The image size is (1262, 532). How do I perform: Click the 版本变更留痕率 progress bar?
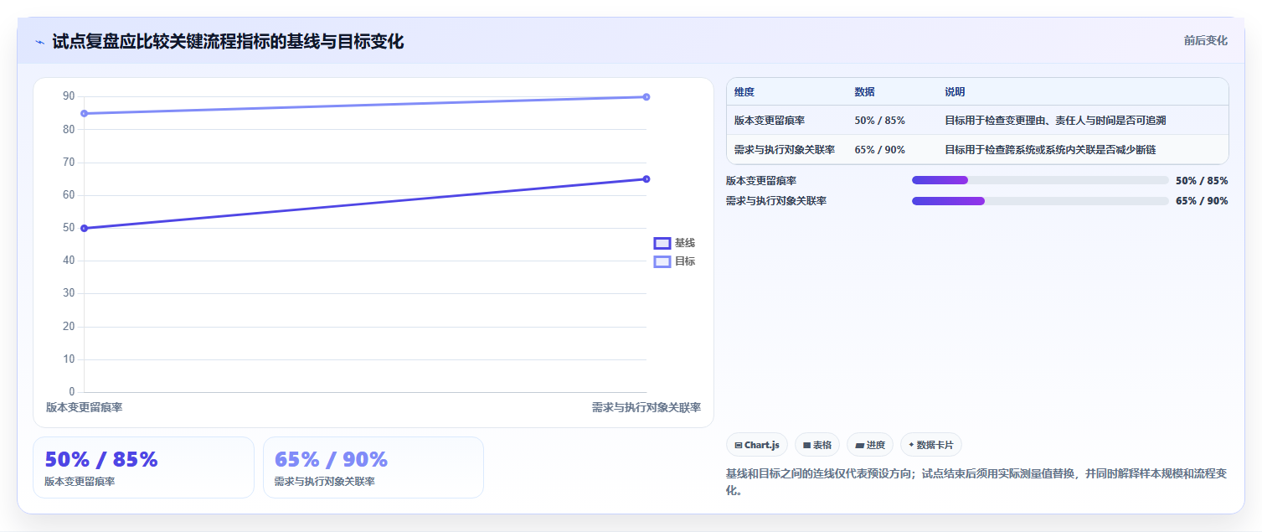coord(1040,180)
